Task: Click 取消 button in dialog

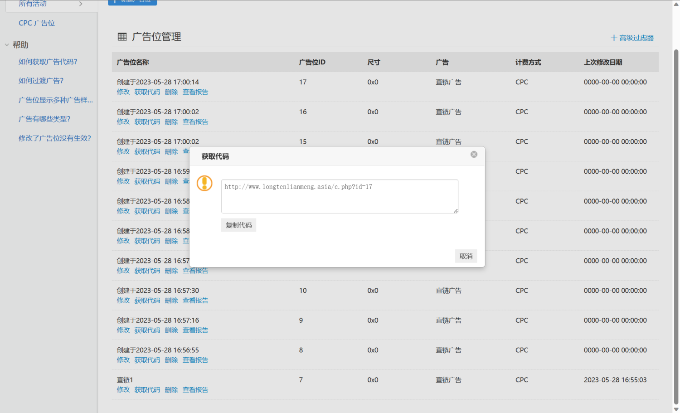Action: pos(466,256)
